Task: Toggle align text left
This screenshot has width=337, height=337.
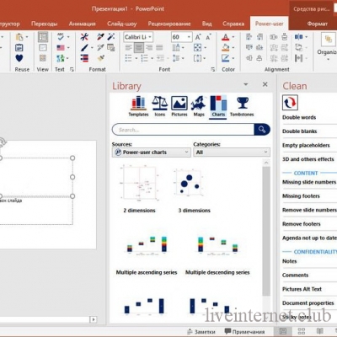Action: tap(129, 47)
